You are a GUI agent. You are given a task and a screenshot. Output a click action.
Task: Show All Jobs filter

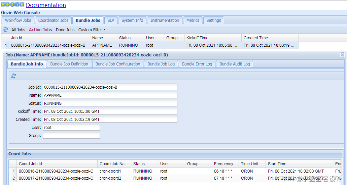click(19, 30)
